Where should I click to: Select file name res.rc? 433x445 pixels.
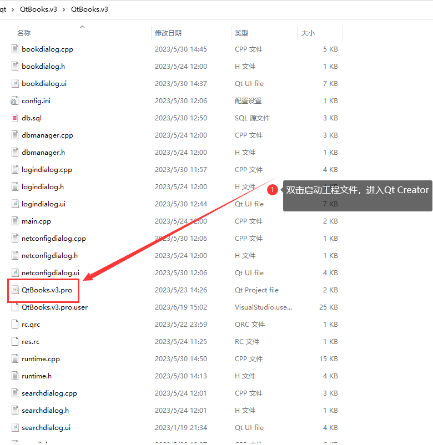(31, 341)
